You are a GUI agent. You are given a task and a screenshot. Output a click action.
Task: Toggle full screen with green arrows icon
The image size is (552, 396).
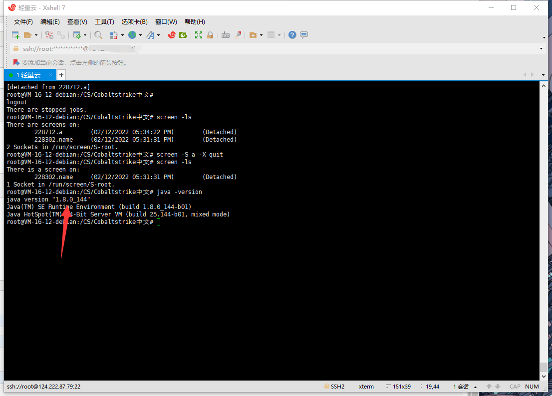[199, 35]
